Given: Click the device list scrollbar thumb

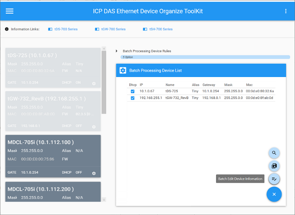Looking at the screenshot, I should (x=104, y=82).
